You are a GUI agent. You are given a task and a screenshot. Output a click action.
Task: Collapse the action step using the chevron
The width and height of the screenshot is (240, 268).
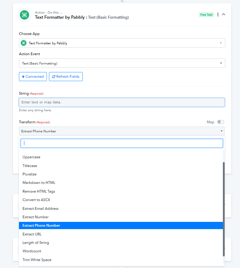(224, 14)
